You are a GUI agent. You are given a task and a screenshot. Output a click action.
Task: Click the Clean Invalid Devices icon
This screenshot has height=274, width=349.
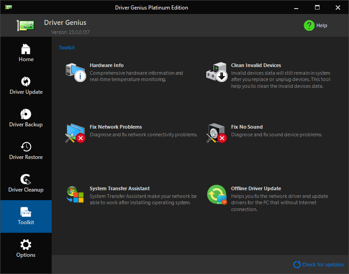click(x=217, y=72)
